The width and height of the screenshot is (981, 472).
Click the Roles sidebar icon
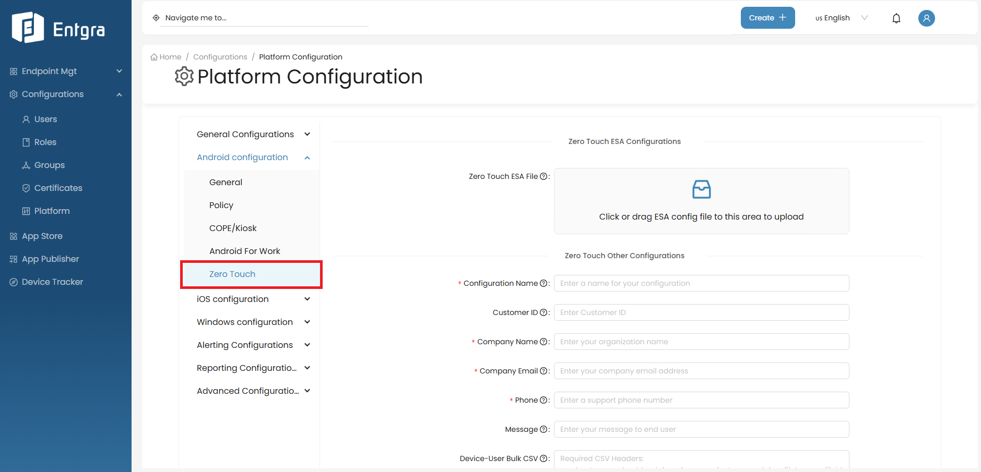26,142
